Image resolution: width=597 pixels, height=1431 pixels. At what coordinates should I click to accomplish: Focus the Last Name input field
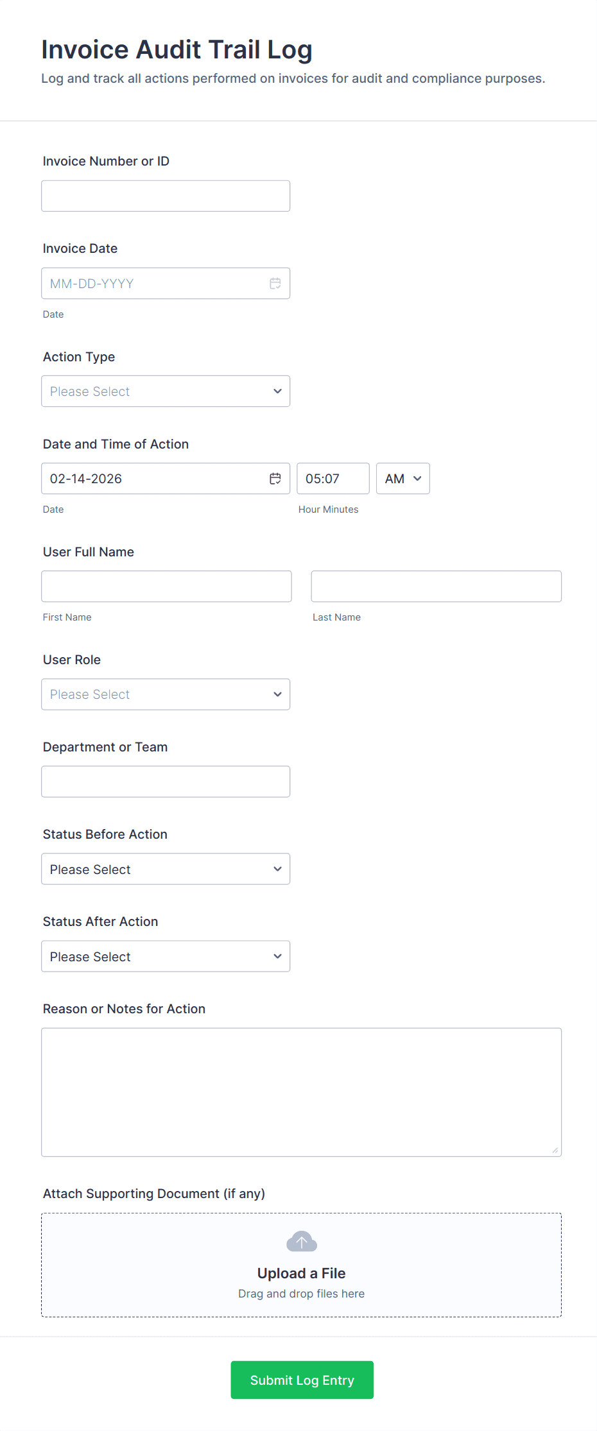pos(436,587)
